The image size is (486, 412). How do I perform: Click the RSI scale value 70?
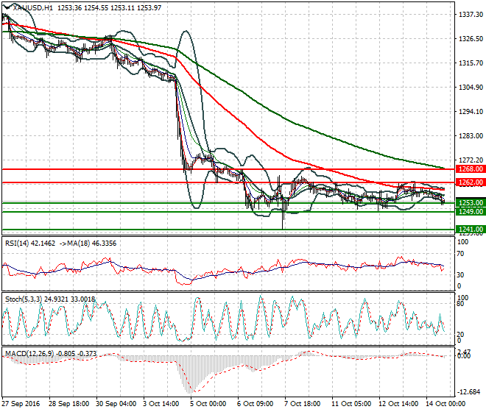460,254
